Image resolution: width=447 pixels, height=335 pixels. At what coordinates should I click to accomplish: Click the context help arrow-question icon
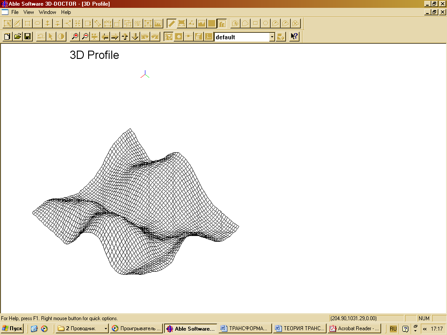click(294, 37)
